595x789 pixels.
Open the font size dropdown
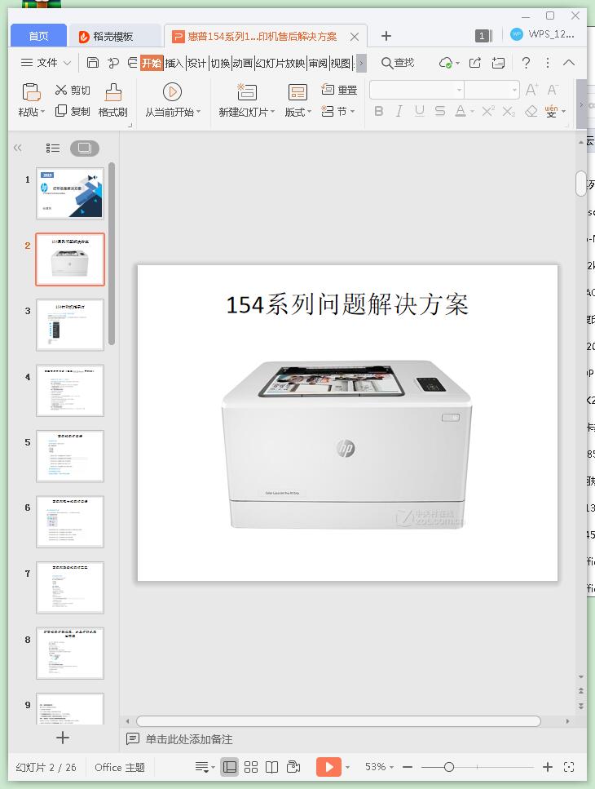(514, 91)
